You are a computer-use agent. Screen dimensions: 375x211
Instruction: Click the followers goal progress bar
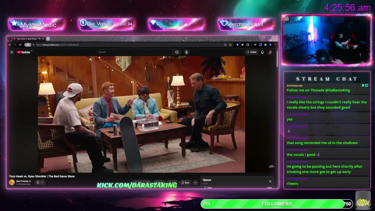277,204
